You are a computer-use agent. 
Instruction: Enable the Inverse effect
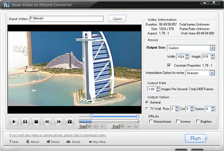pos(178,121)
